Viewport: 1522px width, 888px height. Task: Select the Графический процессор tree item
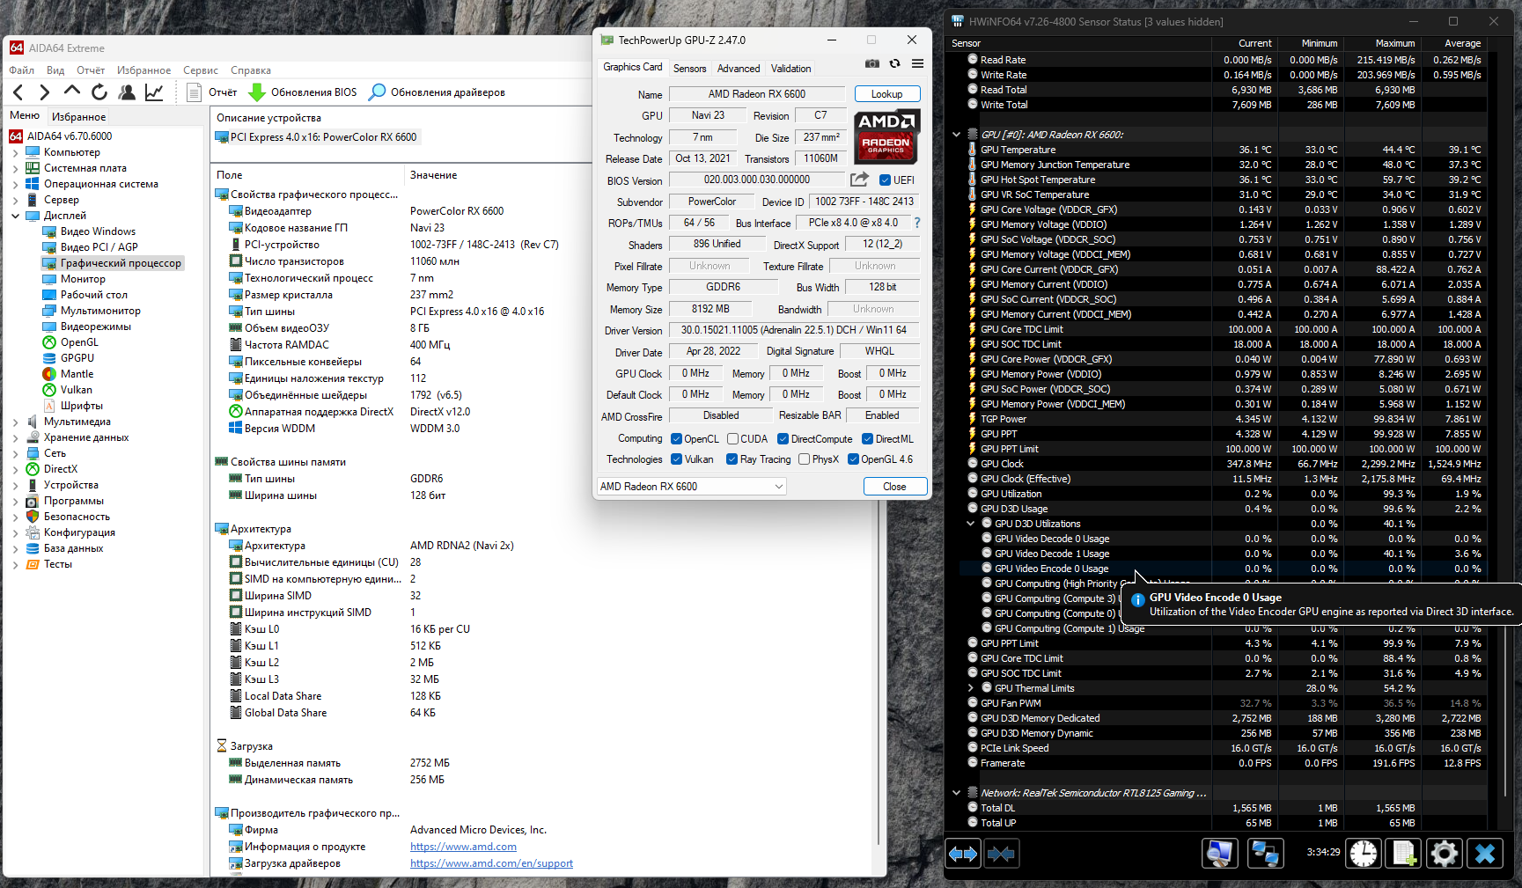(x=121, y=263)
